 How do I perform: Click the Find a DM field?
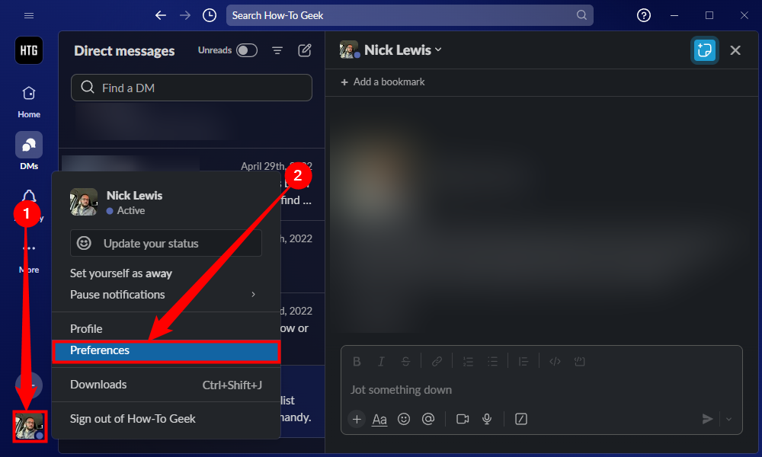[191, 88]
